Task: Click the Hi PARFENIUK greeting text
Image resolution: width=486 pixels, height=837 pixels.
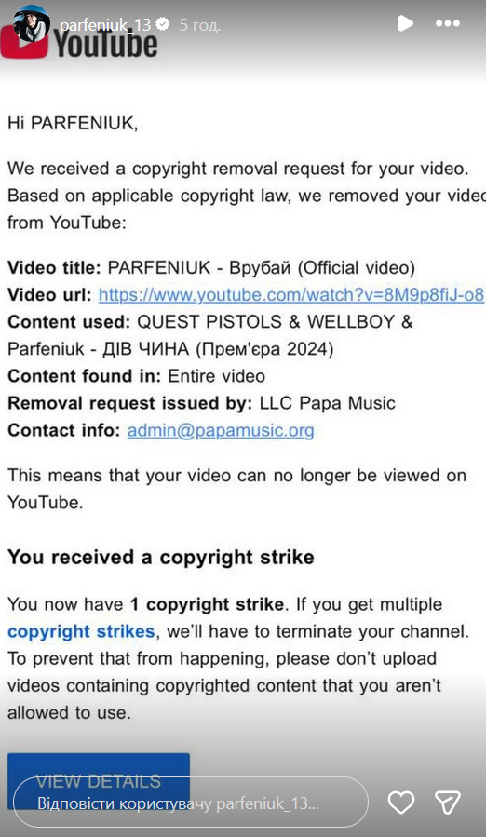Action: point(73,123)
